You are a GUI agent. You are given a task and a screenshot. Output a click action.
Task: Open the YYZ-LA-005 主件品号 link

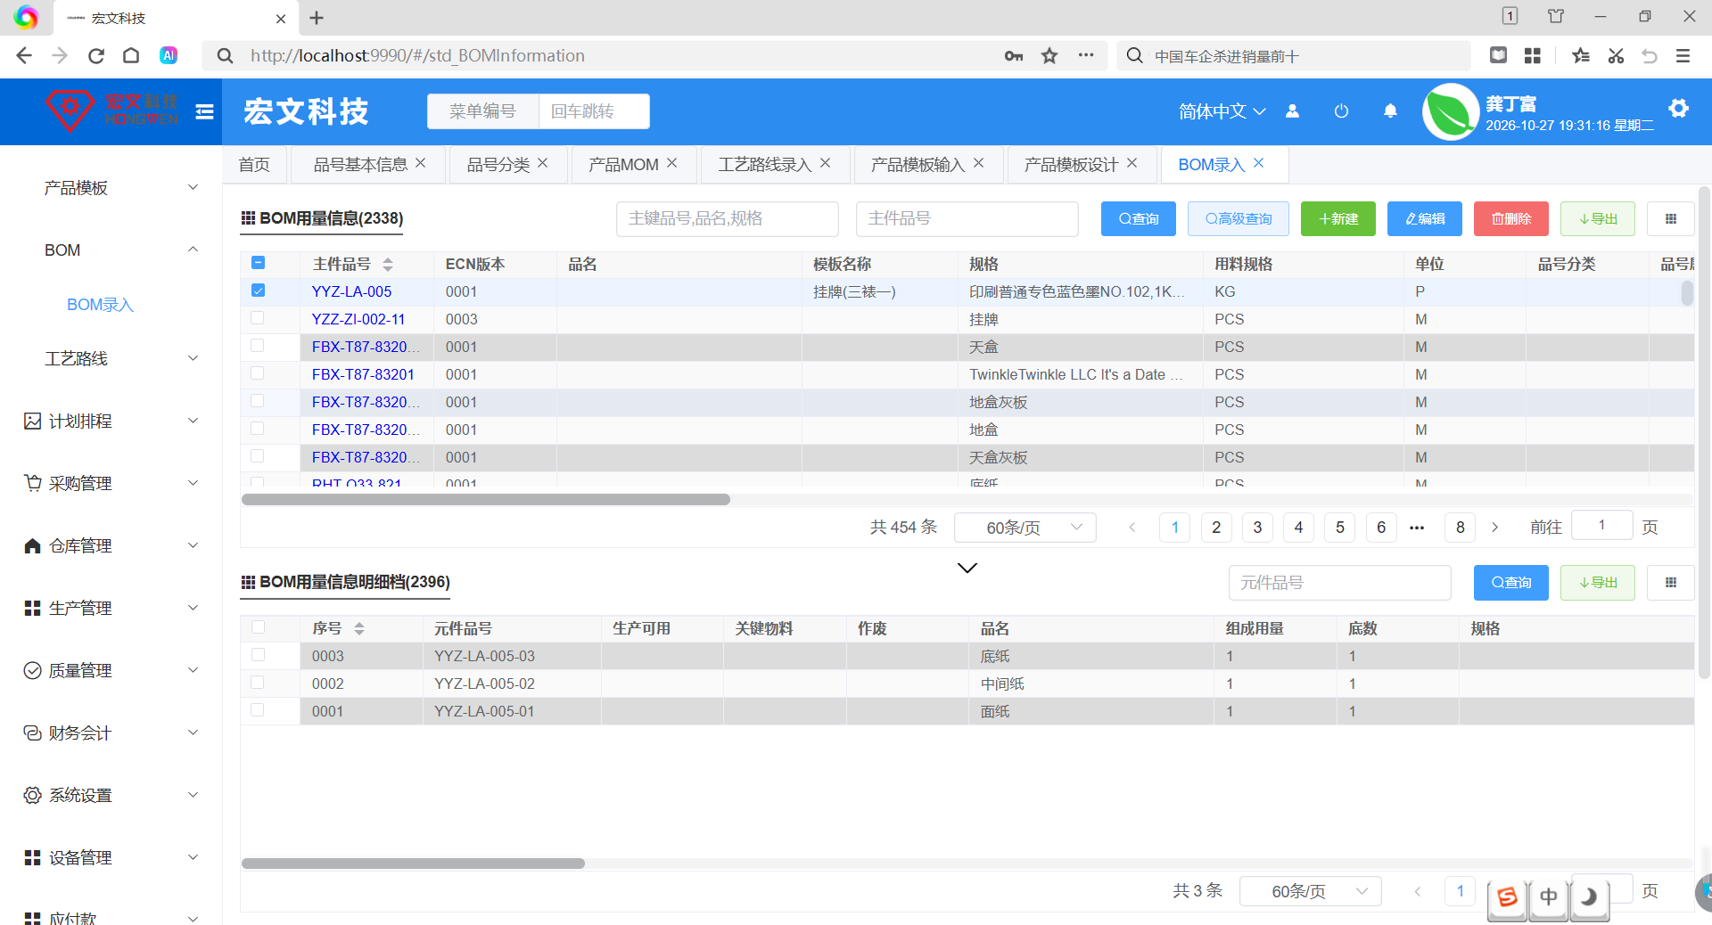tap(351, 291)
